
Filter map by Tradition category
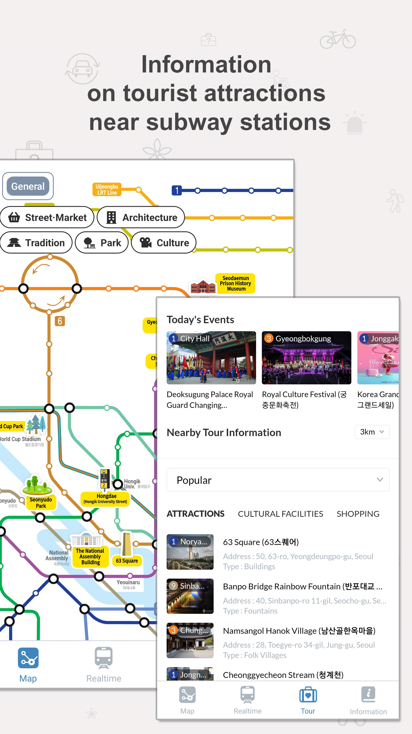click(36, 243)
